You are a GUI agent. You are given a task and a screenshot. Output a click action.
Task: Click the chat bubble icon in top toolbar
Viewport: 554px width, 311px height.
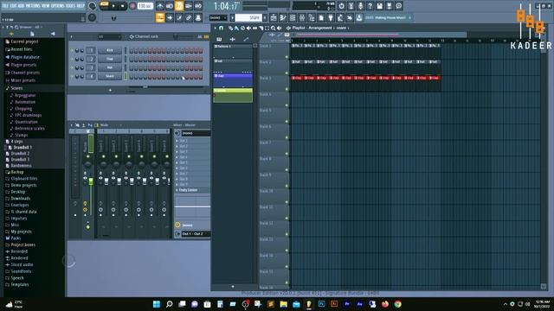(x=398, y=6)
